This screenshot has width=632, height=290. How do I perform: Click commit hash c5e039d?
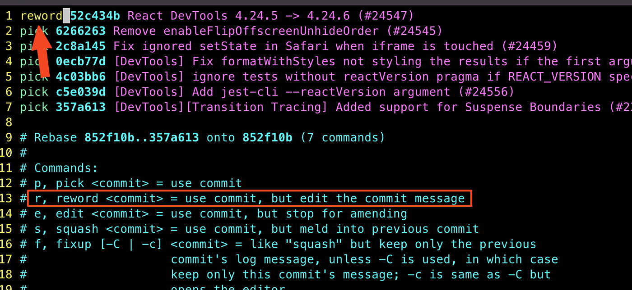coord(80,92)
